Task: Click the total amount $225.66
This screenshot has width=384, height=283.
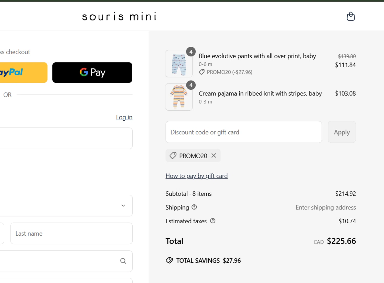Action: [342, 241]
